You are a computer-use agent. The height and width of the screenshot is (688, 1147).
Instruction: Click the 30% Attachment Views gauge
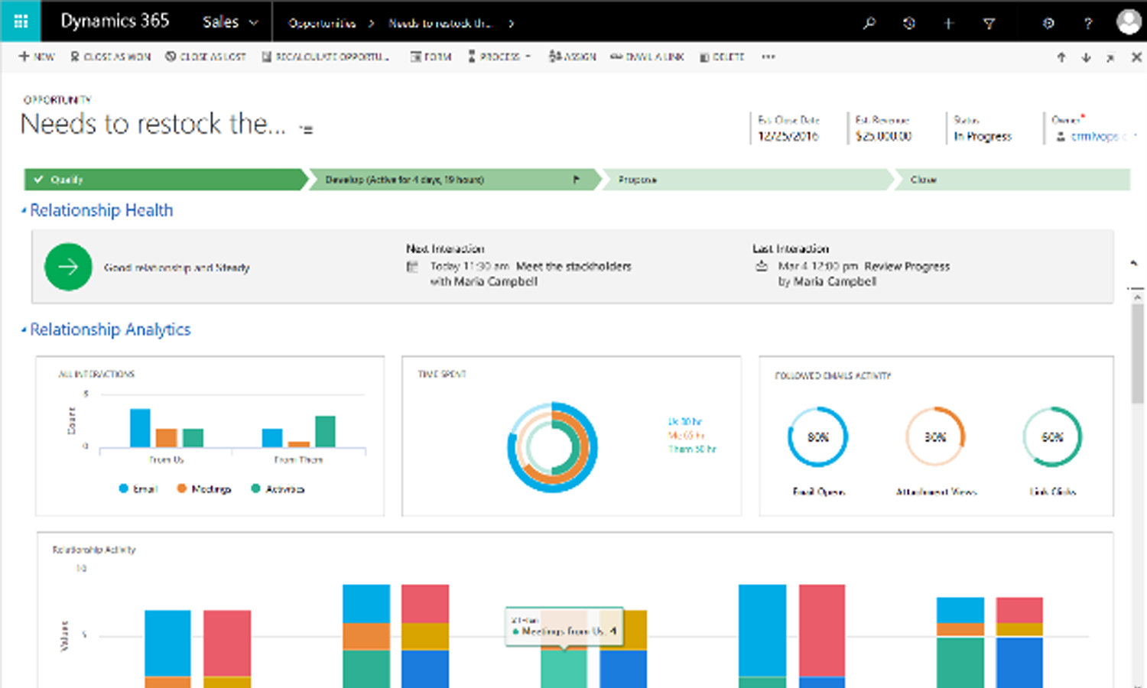(935, 436)
